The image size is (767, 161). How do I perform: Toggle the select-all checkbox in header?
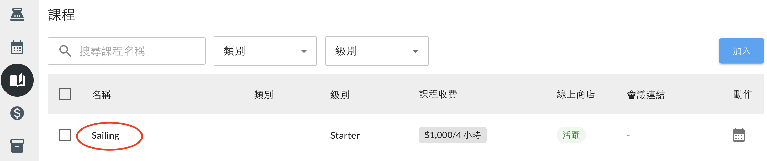click(x=65, y=94)
